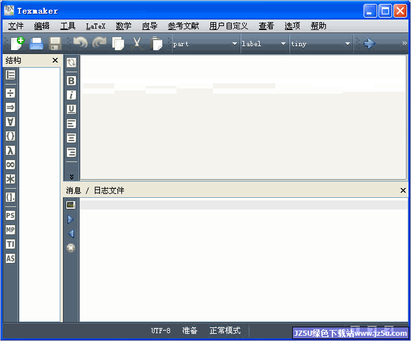This screenshot has width=411, height=341.
Task: Open a file with the blue folder icon
Action: coord(36,44)
